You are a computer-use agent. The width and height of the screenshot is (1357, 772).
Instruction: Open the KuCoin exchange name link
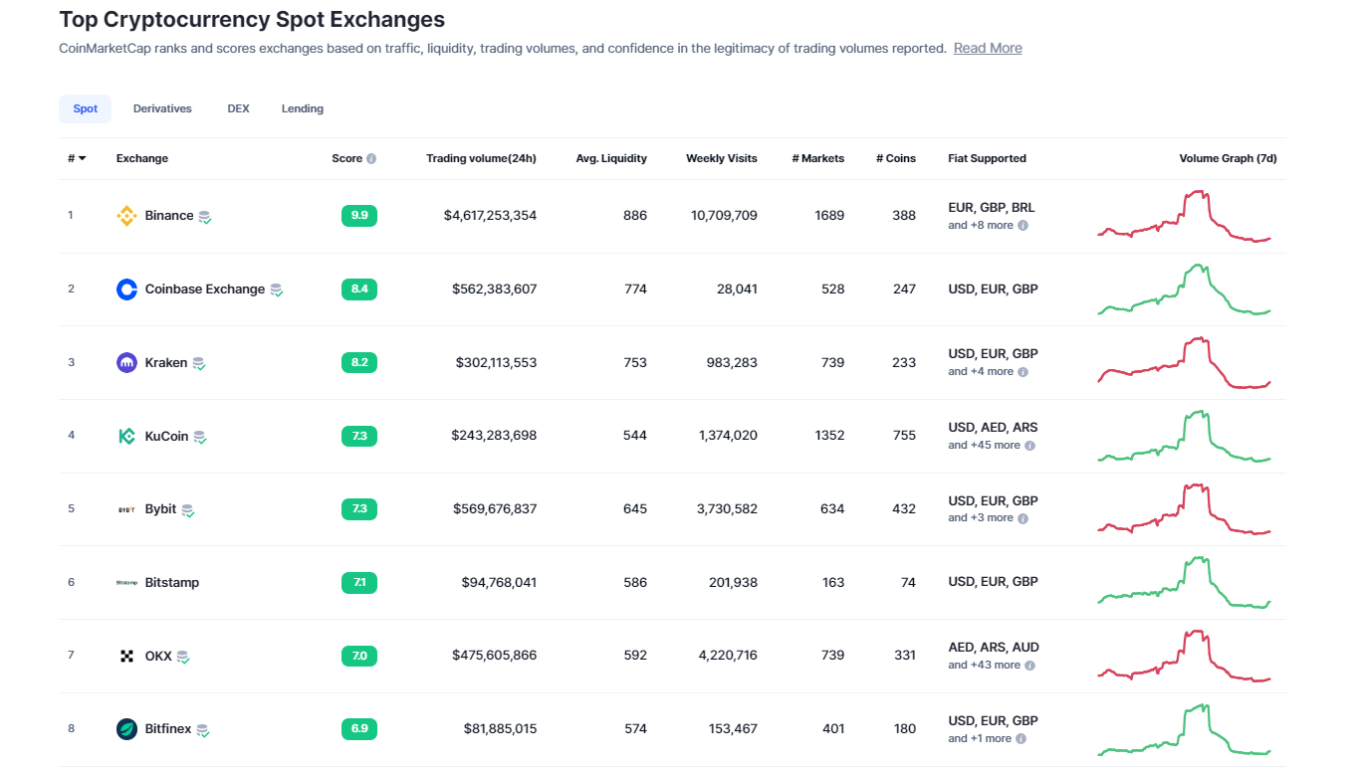(167, 436)
